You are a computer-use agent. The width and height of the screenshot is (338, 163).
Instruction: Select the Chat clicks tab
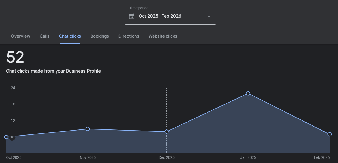tap(70, 36)
